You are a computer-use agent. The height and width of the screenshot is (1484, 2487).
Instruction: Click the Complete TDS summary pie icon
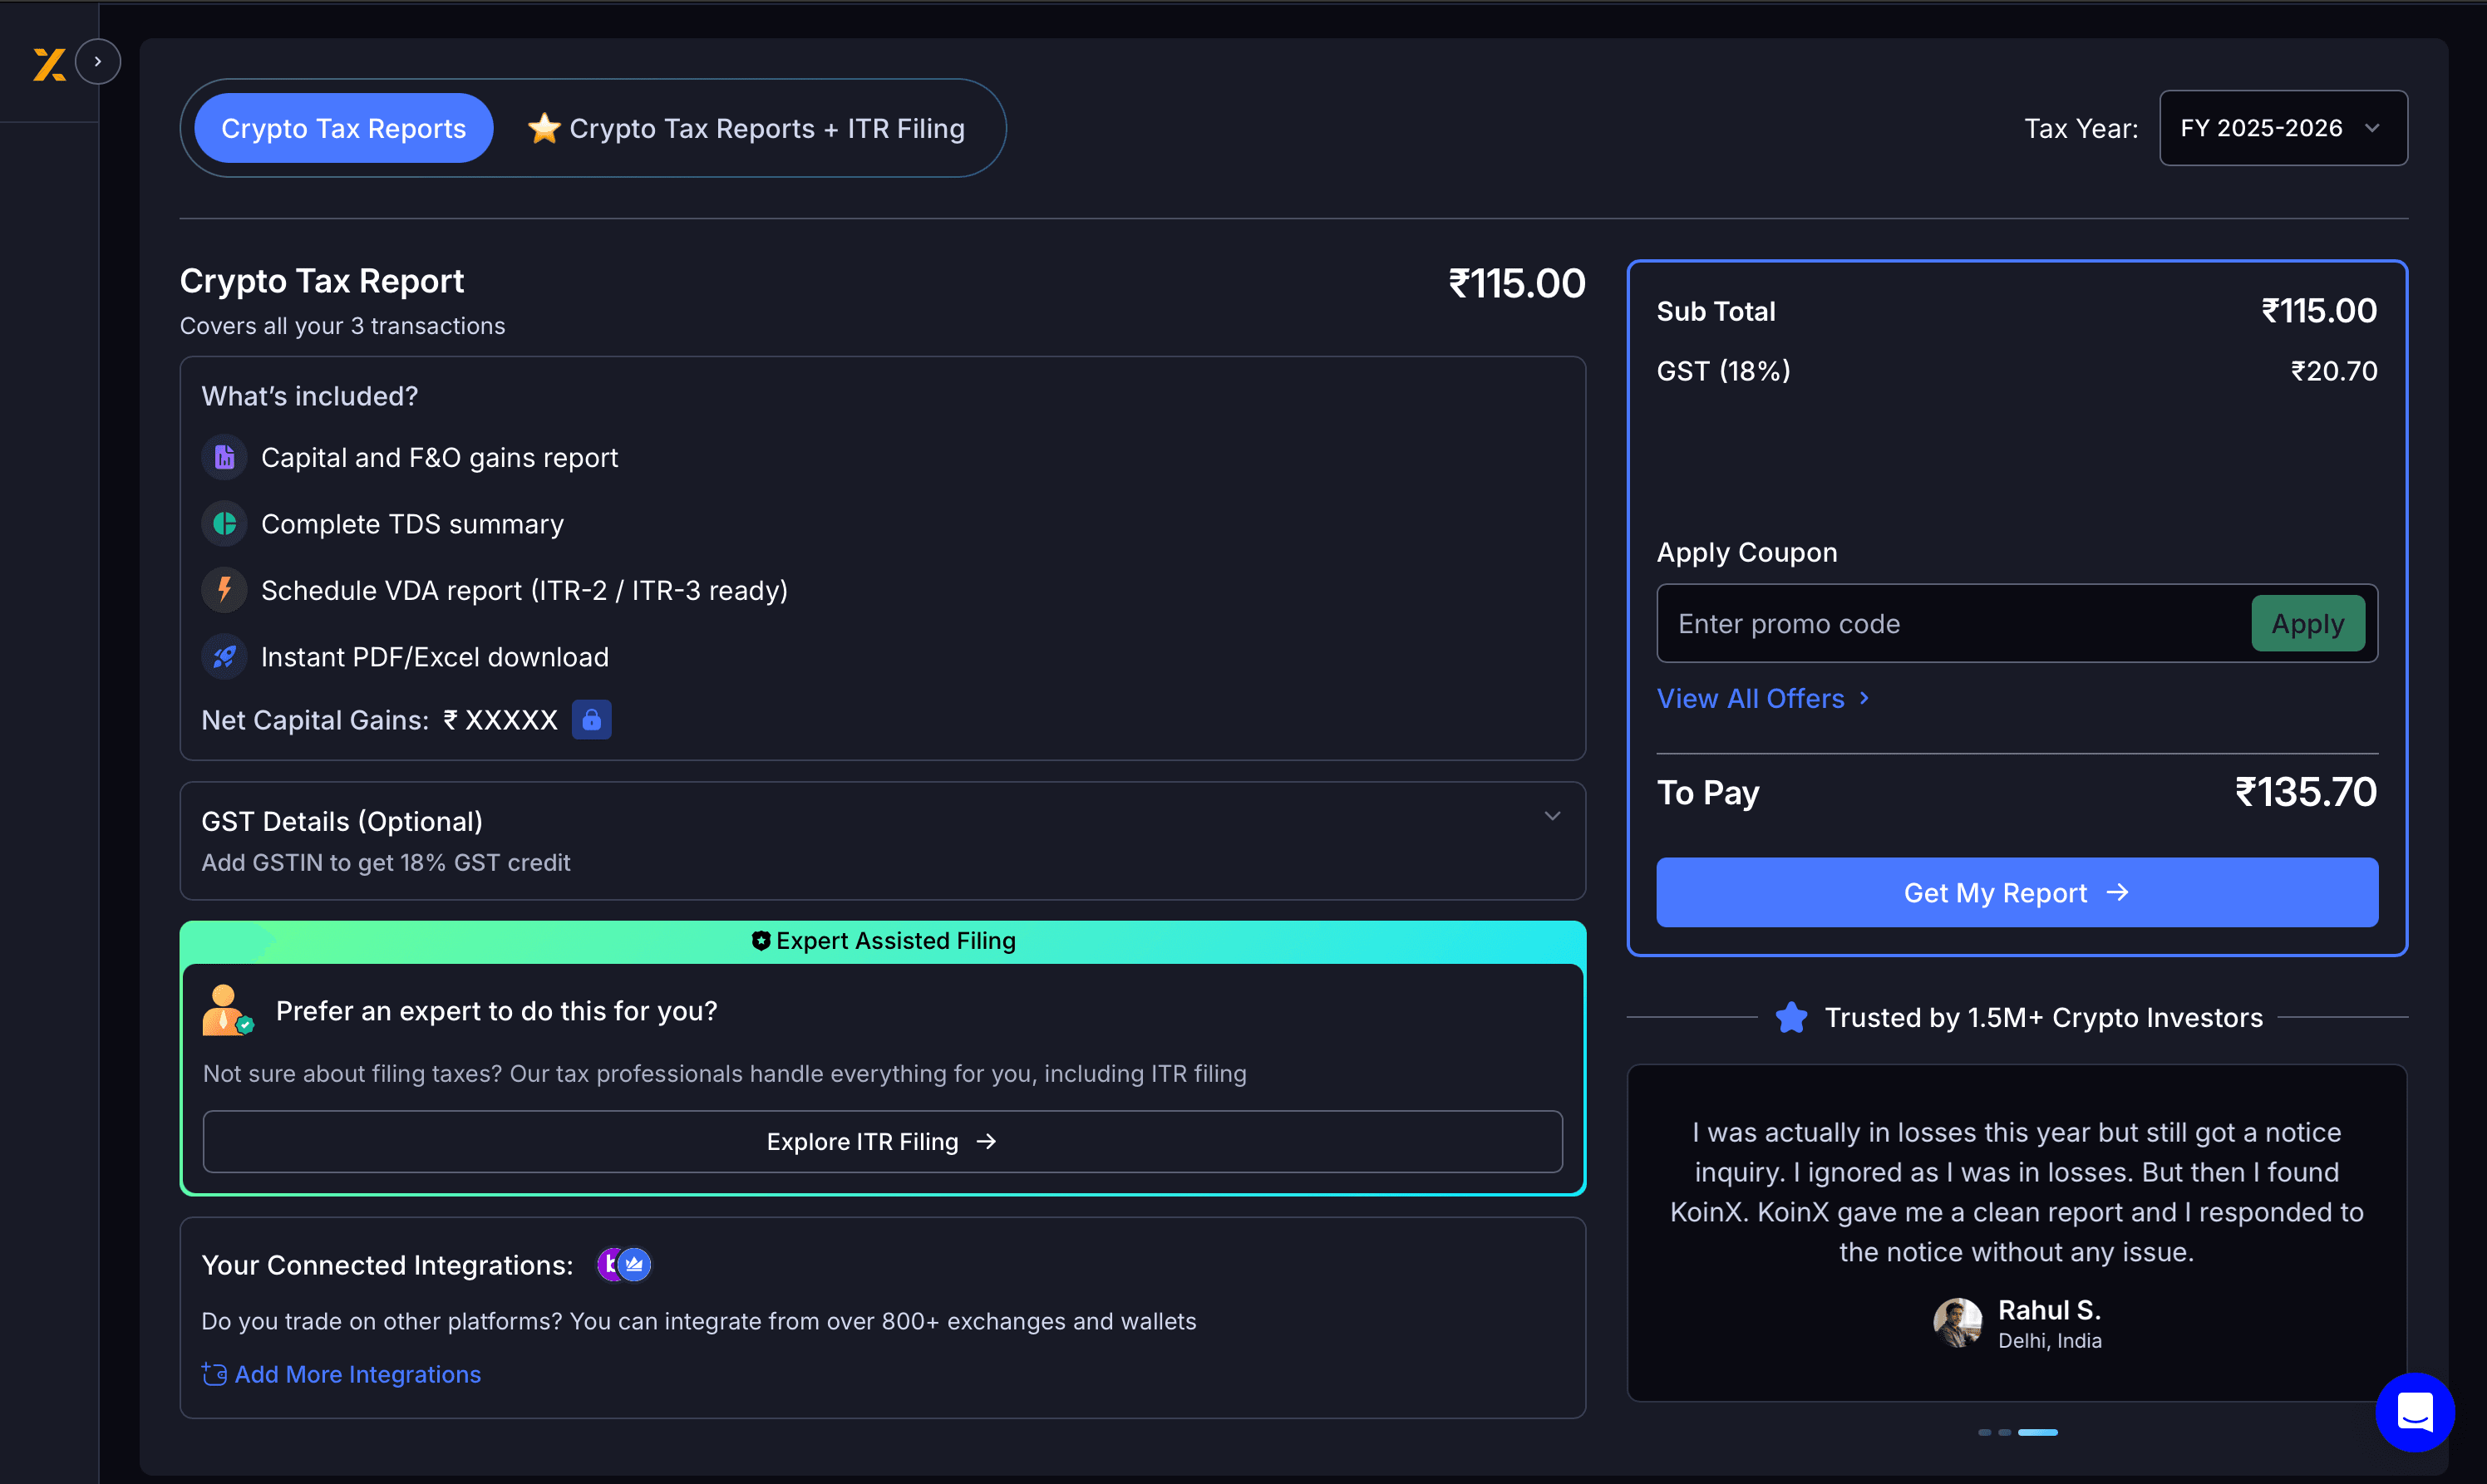pos(224,524)
